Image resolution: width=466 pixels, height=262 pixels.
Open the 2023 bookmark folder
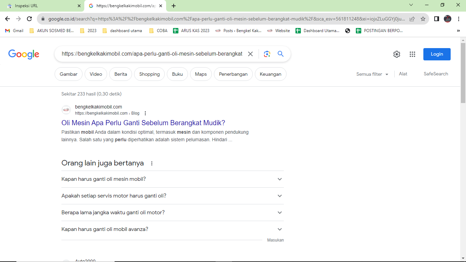88,31
